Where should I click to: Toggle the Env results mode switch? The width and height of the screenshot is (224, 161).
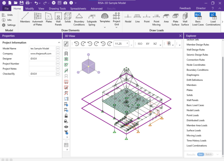click(200, 154)
